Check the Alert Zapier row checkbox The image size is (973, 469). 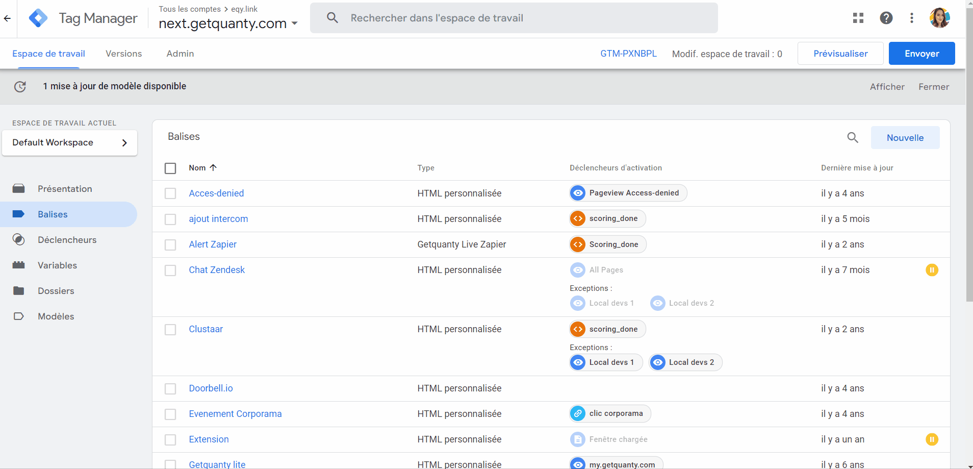pyautogui.click(x=170, y=245)
